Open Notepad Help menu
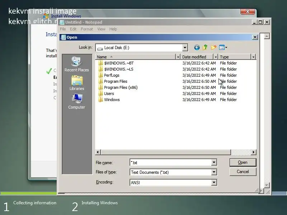 (113, 29)
